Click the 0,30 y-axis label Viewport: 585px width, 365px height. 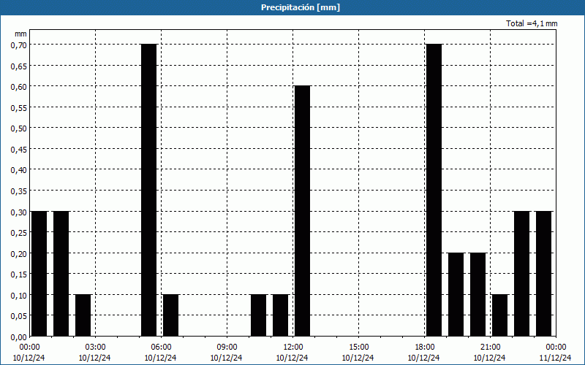point(19,212)
